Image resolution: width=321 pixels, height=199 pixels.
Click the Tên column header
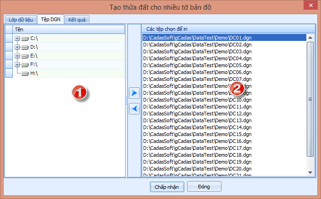click(69, 29)
